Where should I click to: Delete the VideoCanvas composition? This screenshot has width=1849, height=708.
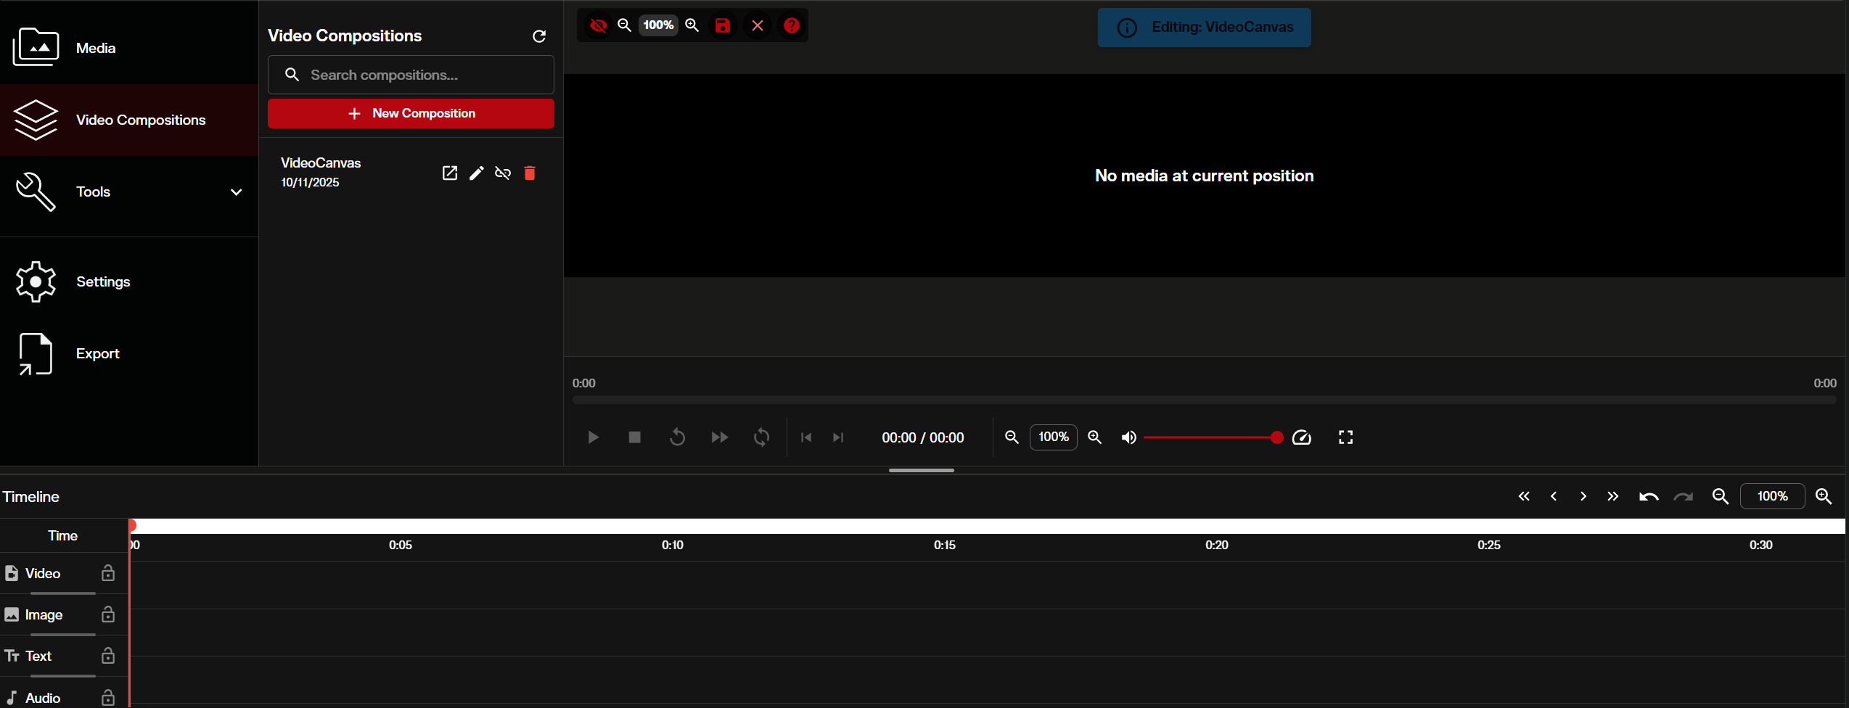(530, 173)
